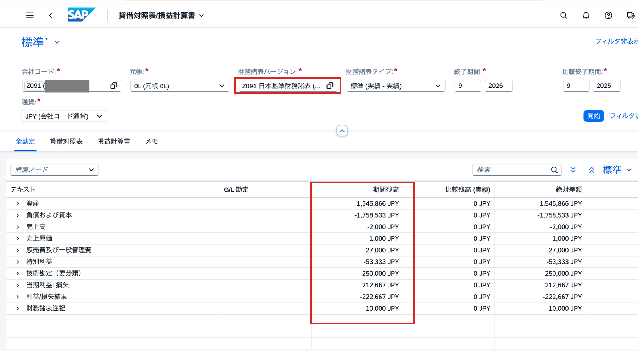Open value help for 財務諸表バージョン field
Viewport: 638px width, 351px height.
click(330, 86)
